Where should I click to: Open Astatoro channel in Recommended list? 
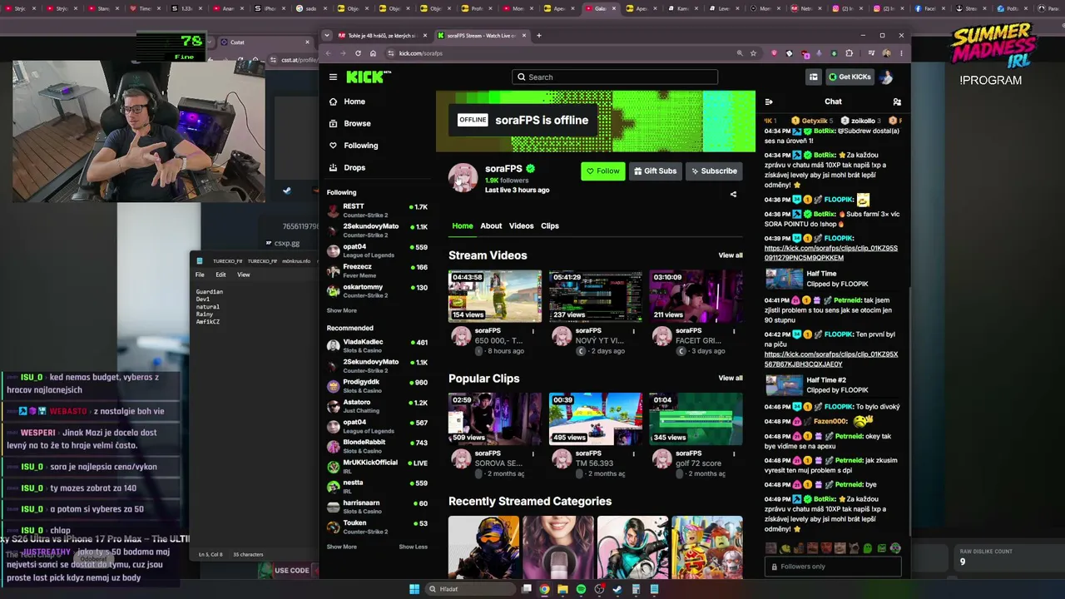click(x=377, y=406)
